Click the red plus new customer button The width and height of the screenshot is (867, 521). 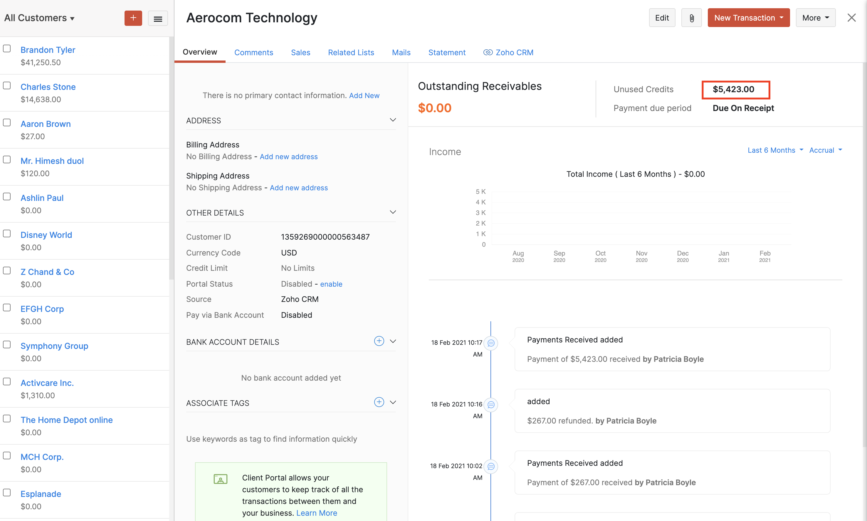[133, 18]
